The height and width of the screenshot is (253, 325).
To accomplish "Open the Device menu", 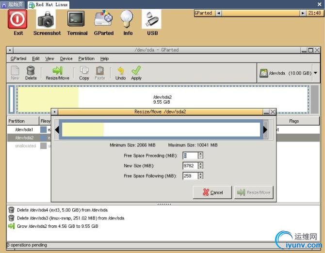I will point(66,59).
